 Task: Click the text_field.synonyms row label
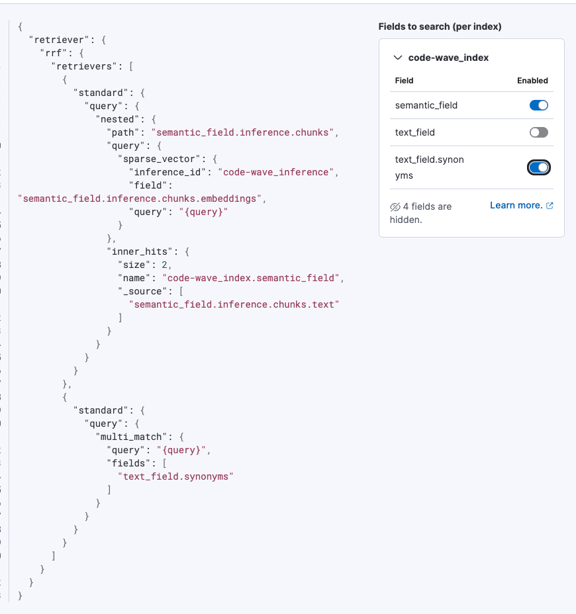pos(429,167)
